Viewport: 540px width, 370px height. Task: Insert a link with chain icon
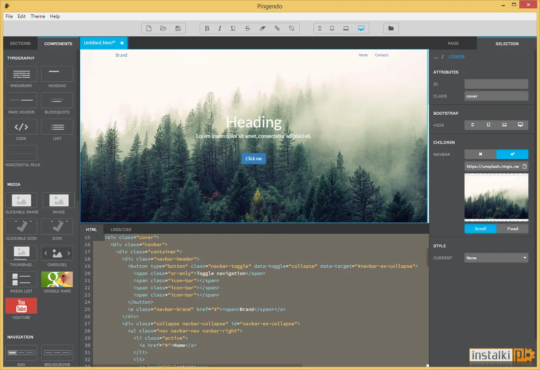277,28
